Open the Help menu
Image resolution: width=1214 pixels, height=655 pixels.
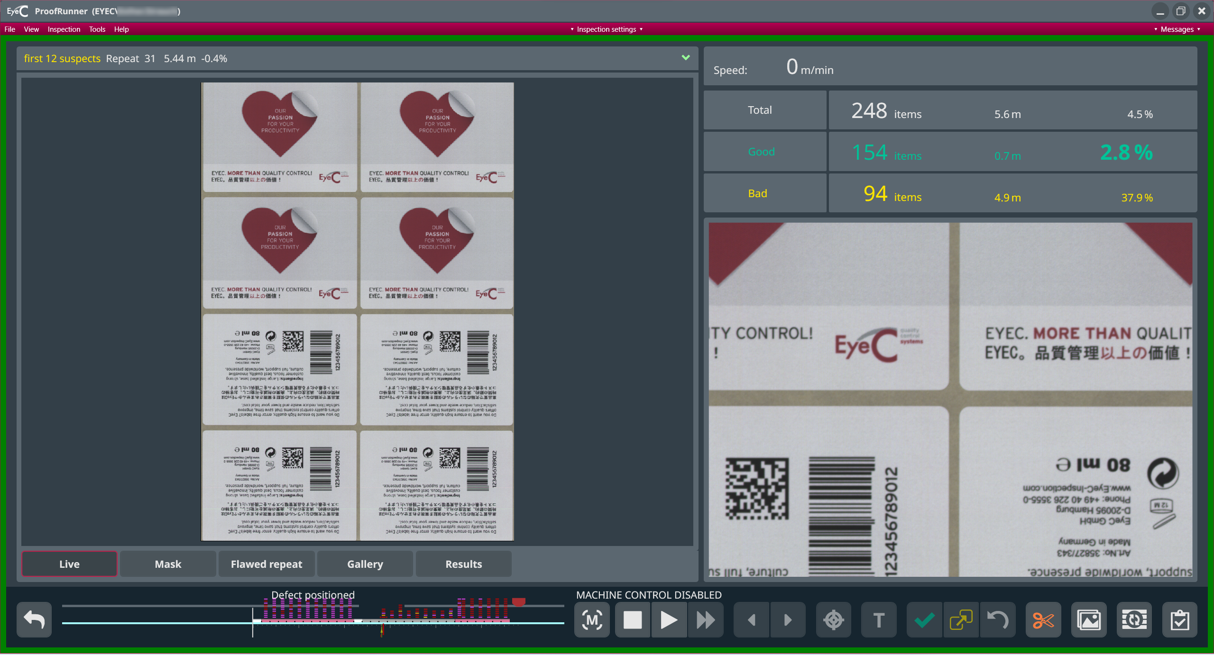121,29
